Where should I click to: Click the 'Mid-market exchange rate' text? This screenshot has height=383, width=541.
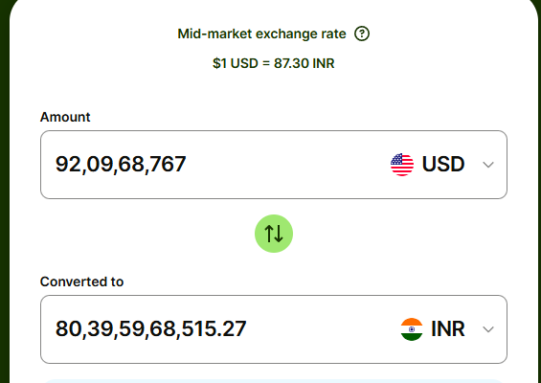pyautogui.click(x=261, y=34)
